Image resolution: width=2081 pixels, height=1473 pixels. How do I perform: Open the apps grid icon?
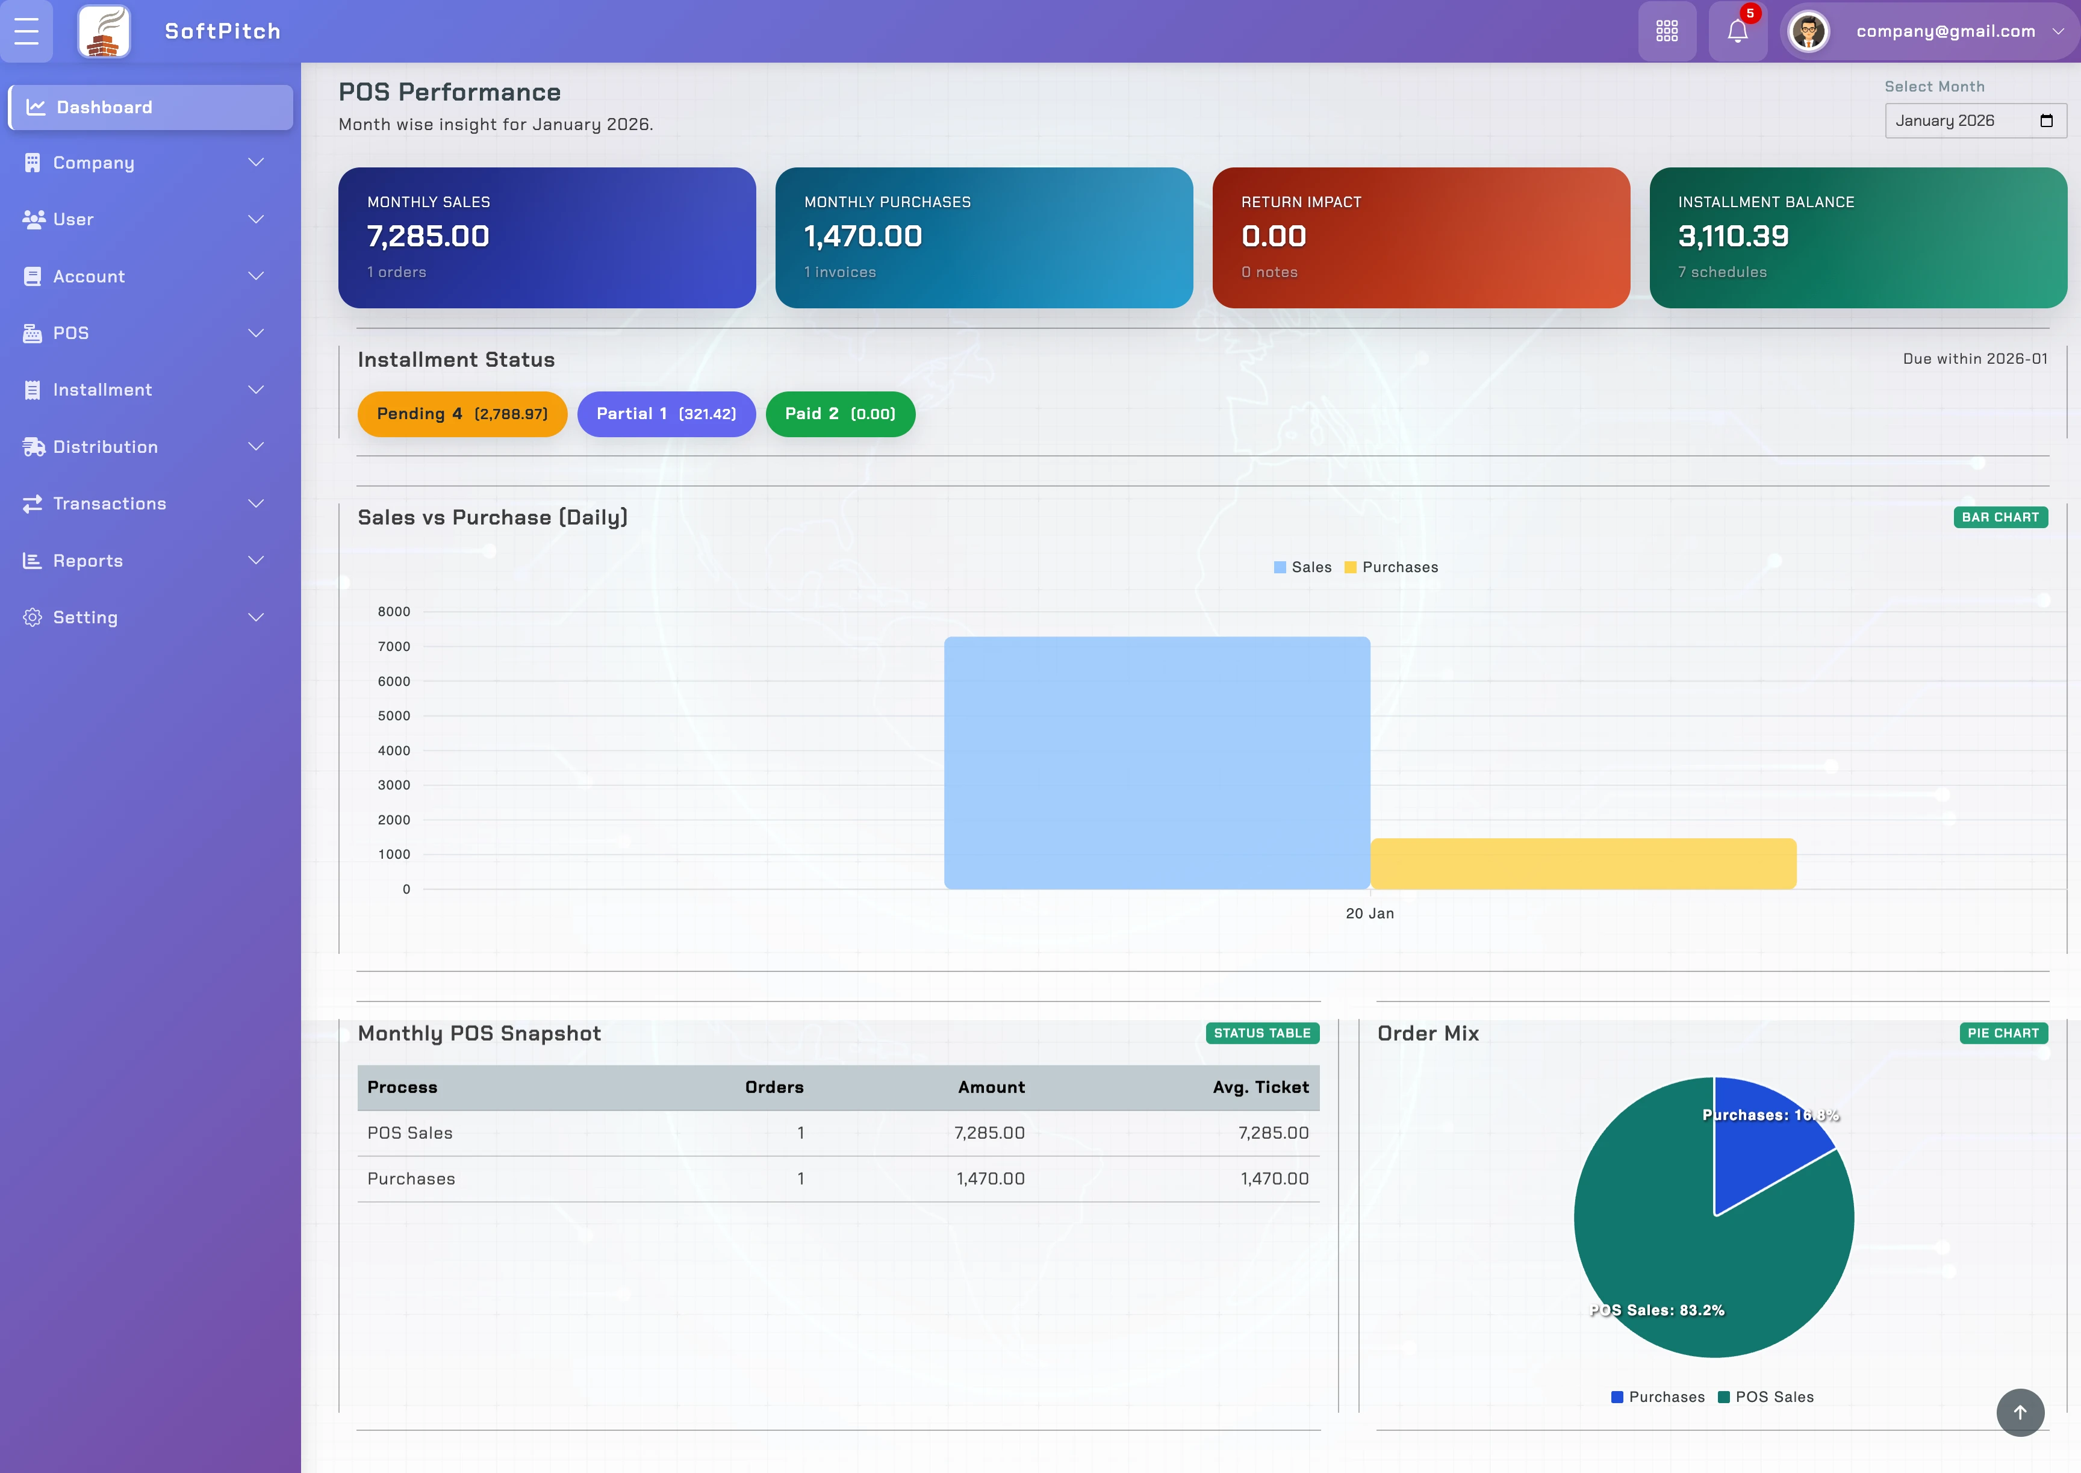(1667, 31)
